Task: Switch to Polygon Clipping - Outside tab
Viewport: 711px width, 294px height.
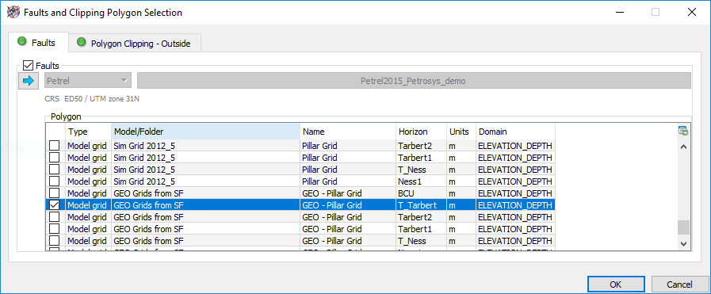Action: (135, 44)
